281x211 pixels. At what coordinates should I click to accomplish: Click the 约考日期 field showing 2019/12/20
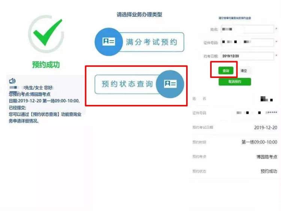247,56
